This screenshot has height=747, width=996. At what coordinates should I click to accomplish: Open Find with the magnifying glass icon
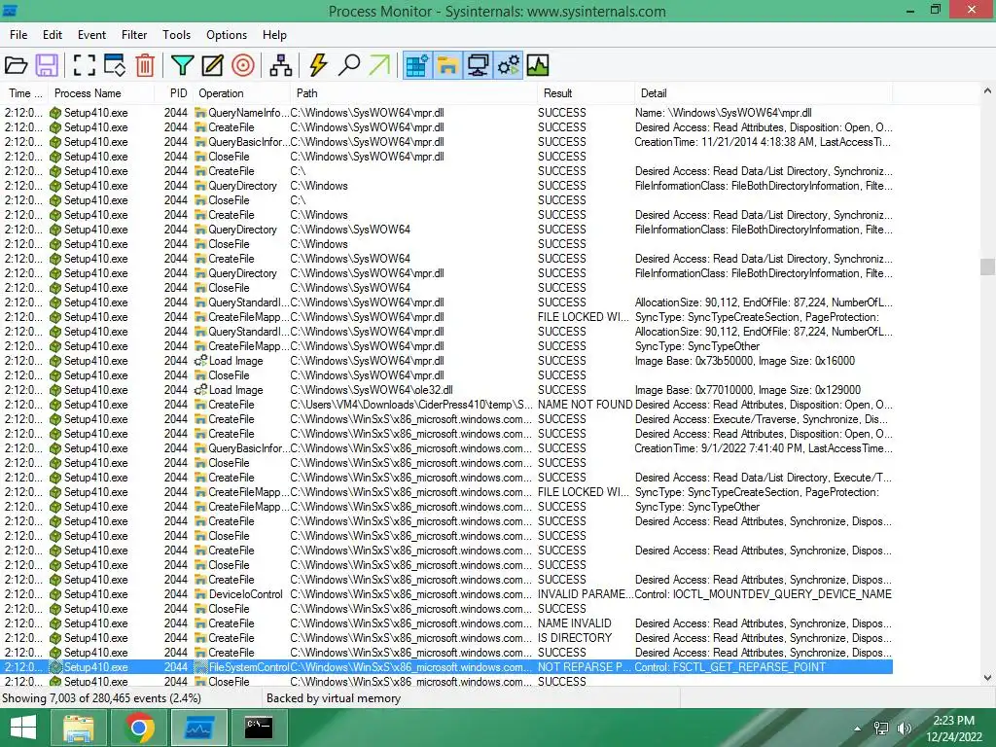(x=349, y=65)
